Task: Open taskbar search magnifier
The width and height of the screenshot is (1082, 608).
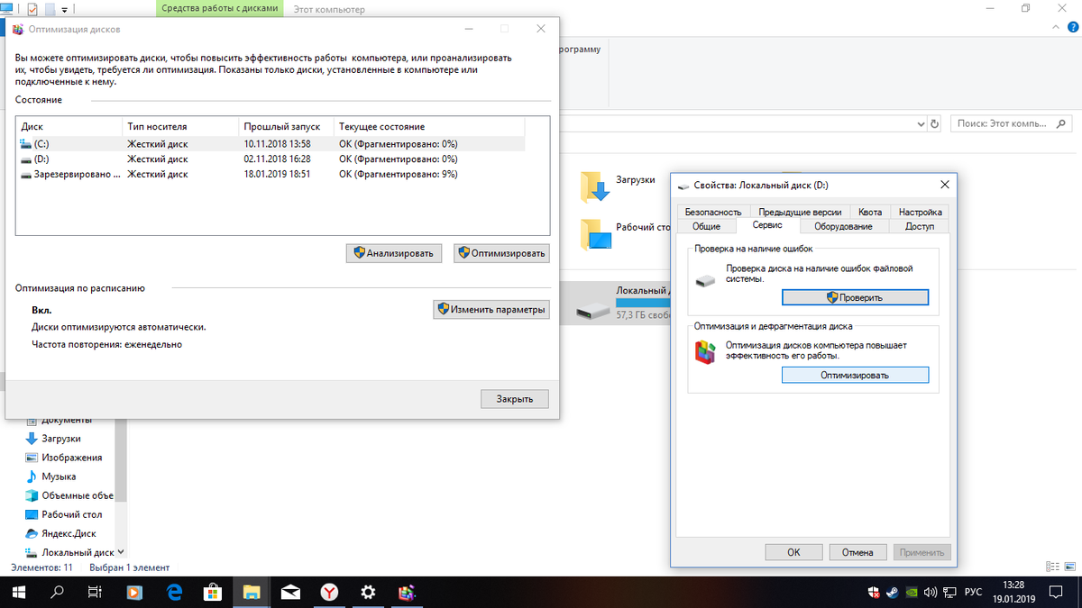Action: click(56, 592)
